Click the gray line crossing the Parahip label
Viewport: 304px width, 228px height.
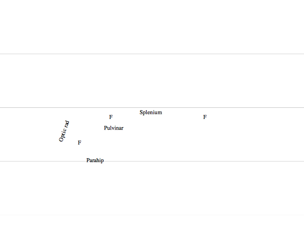[x=152, y=161]
